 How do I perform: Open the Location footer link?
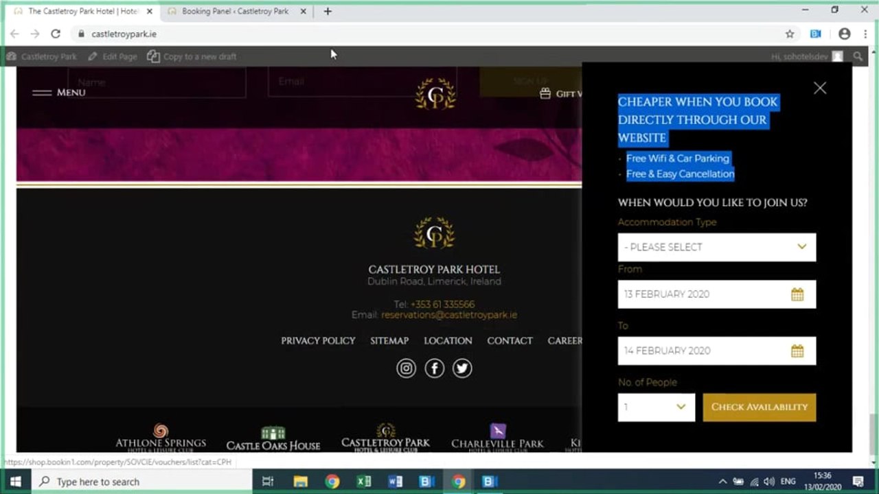click(x=448, y=340)
